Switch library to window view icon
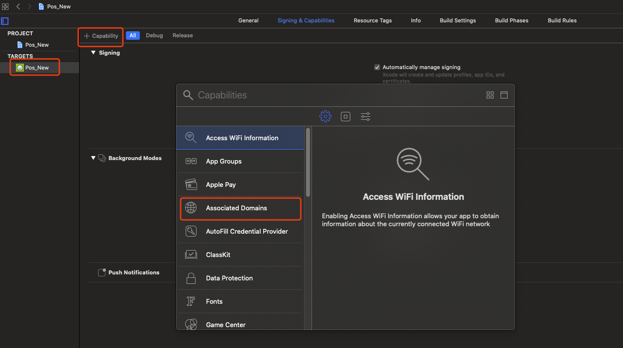623x348 pixels. click(504, 95)
